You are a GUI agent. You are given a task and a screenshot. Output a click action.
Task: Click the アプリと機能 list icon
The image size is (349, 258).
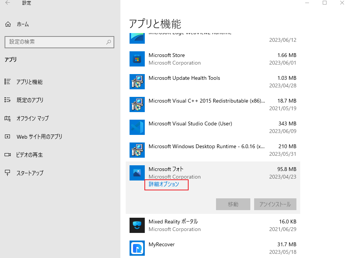7,82
